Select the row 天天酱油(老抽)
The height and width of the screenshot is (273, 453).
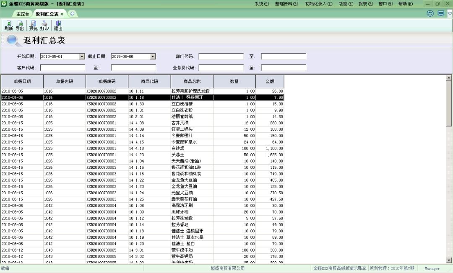point(143,161)
